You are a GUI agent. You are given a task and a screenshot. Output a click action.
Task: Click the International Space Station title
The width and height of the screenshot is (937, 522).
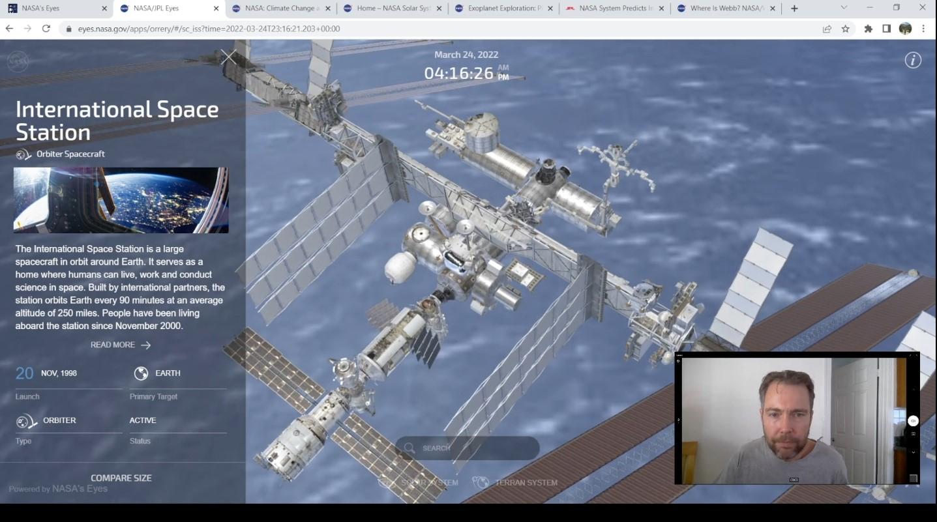117,121
